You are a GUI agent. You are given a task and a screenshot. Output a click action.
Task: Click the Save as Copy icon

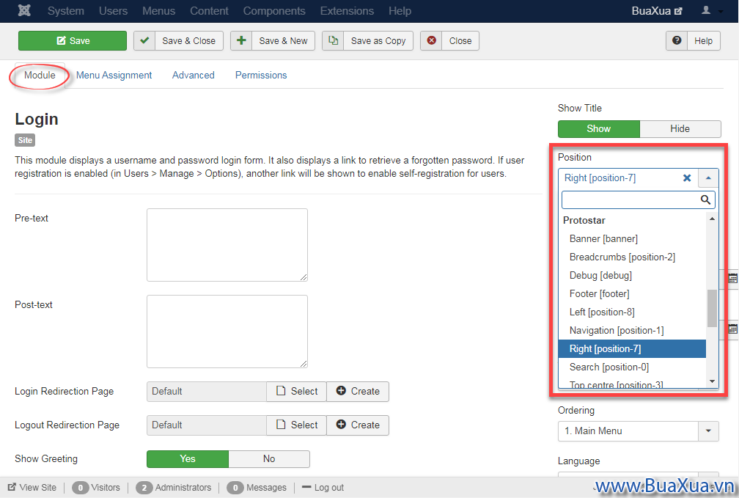333,40
